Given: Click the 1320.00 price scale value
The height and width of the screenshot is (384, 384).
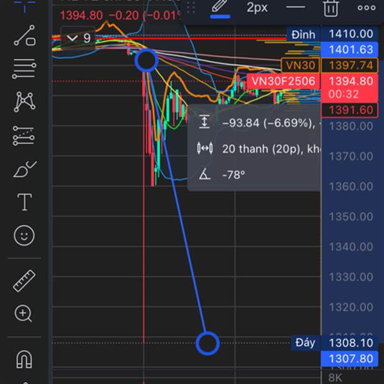Looking at the screenshot, I should pos(351,307).
